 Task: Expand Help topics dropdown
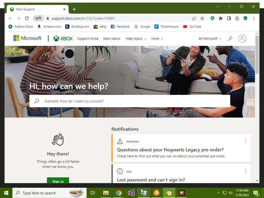(136, 39)
